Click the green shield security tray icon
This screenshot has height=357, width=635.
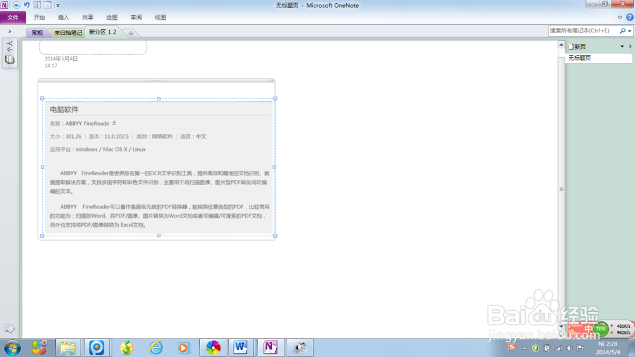535,348
